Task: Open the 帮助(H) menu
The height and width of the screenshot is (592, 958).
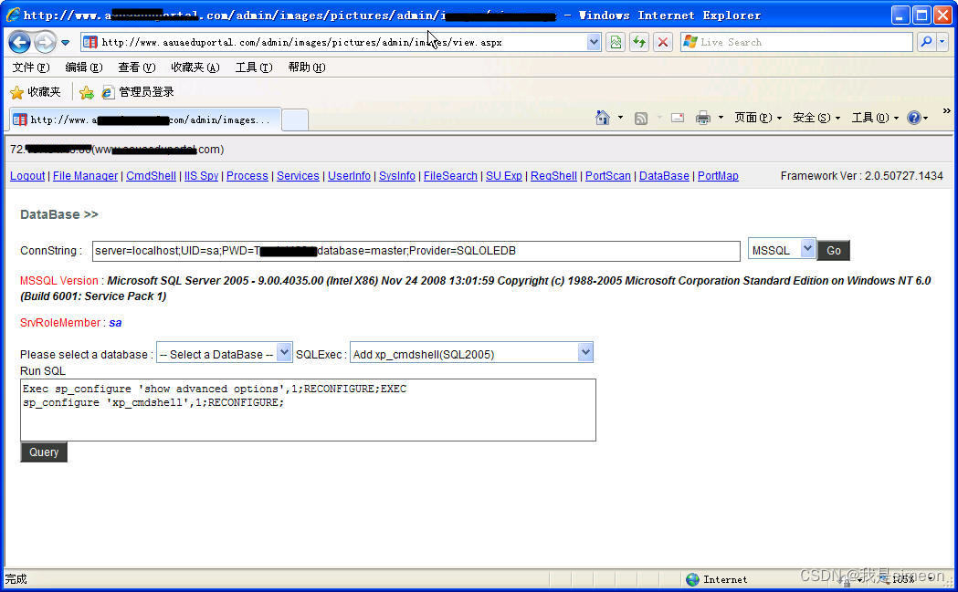Action: (x=306, y=68)
